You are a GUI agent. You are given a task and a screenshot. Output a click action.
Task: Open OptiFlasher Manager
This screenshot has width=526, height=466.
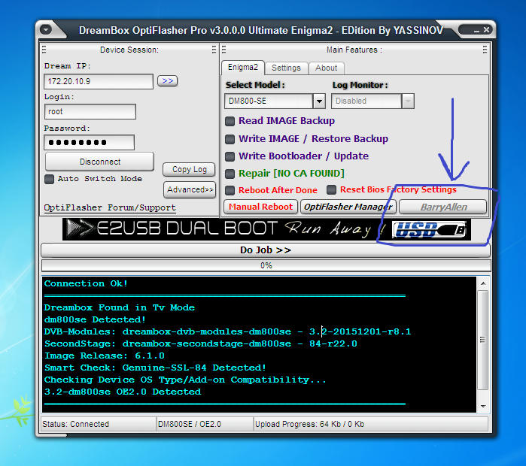point(348,207)
